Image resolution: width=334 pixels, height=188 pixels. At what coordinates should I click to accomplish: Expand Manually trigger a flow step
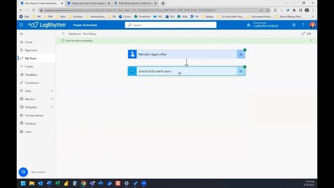(x=186, y=54)
